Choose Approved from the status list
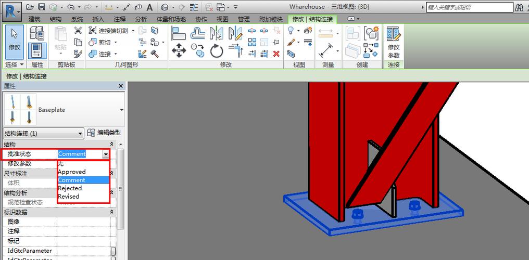Screen dimensions: 529x260 83,172
